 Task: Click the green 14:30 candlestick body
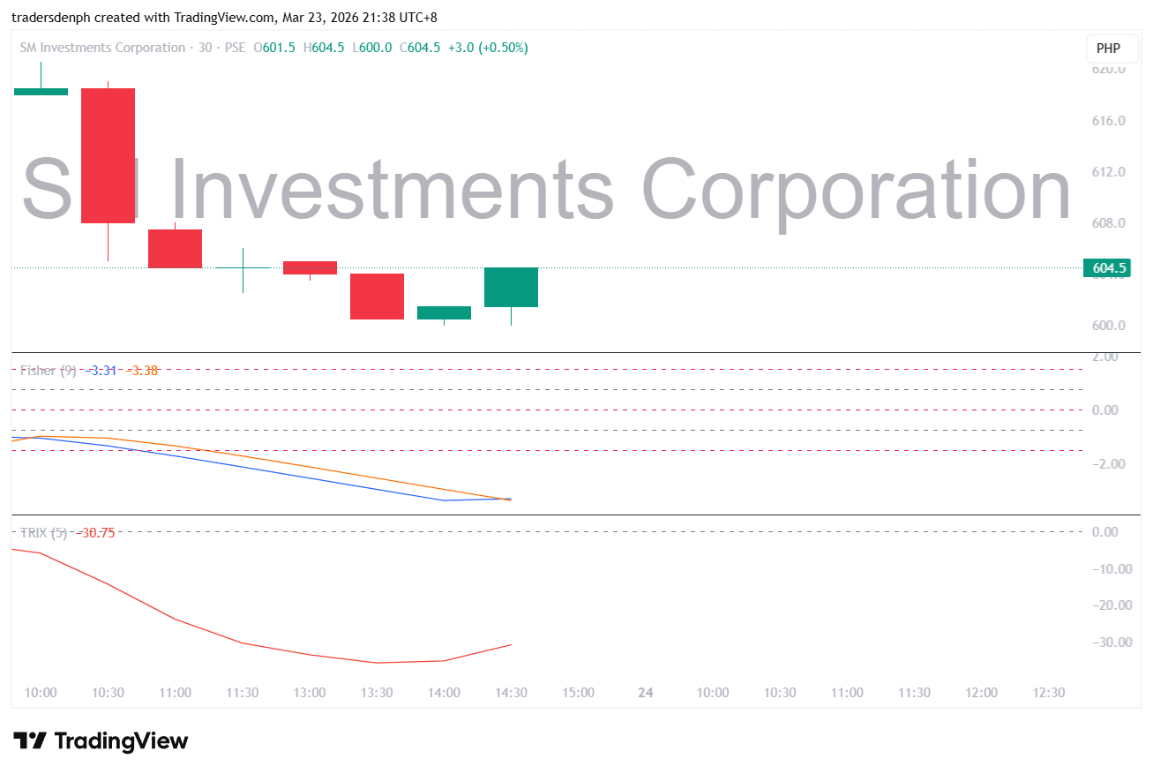(x=511, y=287)
